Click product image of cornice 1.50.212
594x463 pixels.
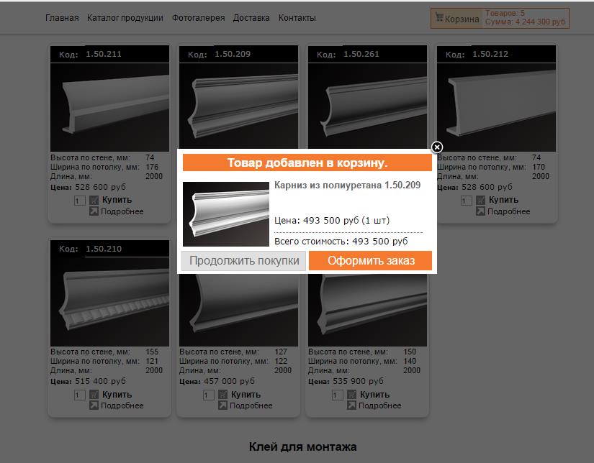(496, 107)
